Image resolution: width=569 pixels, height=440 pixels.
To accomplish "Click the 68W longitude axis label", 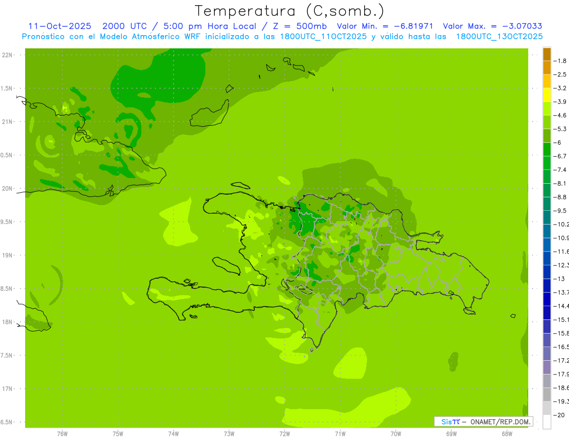I will click(x=506, y=433).
